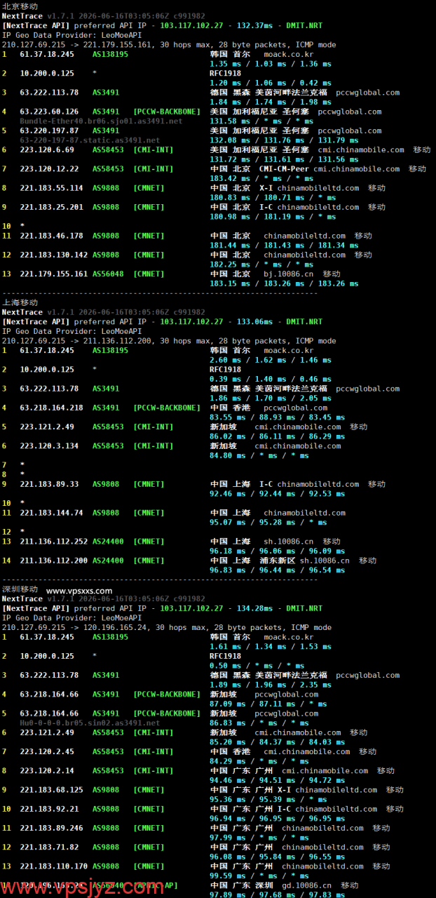Select the district name "浦东新区"
This screenshot has height=898, width=436.
click(x=278, y=561)
